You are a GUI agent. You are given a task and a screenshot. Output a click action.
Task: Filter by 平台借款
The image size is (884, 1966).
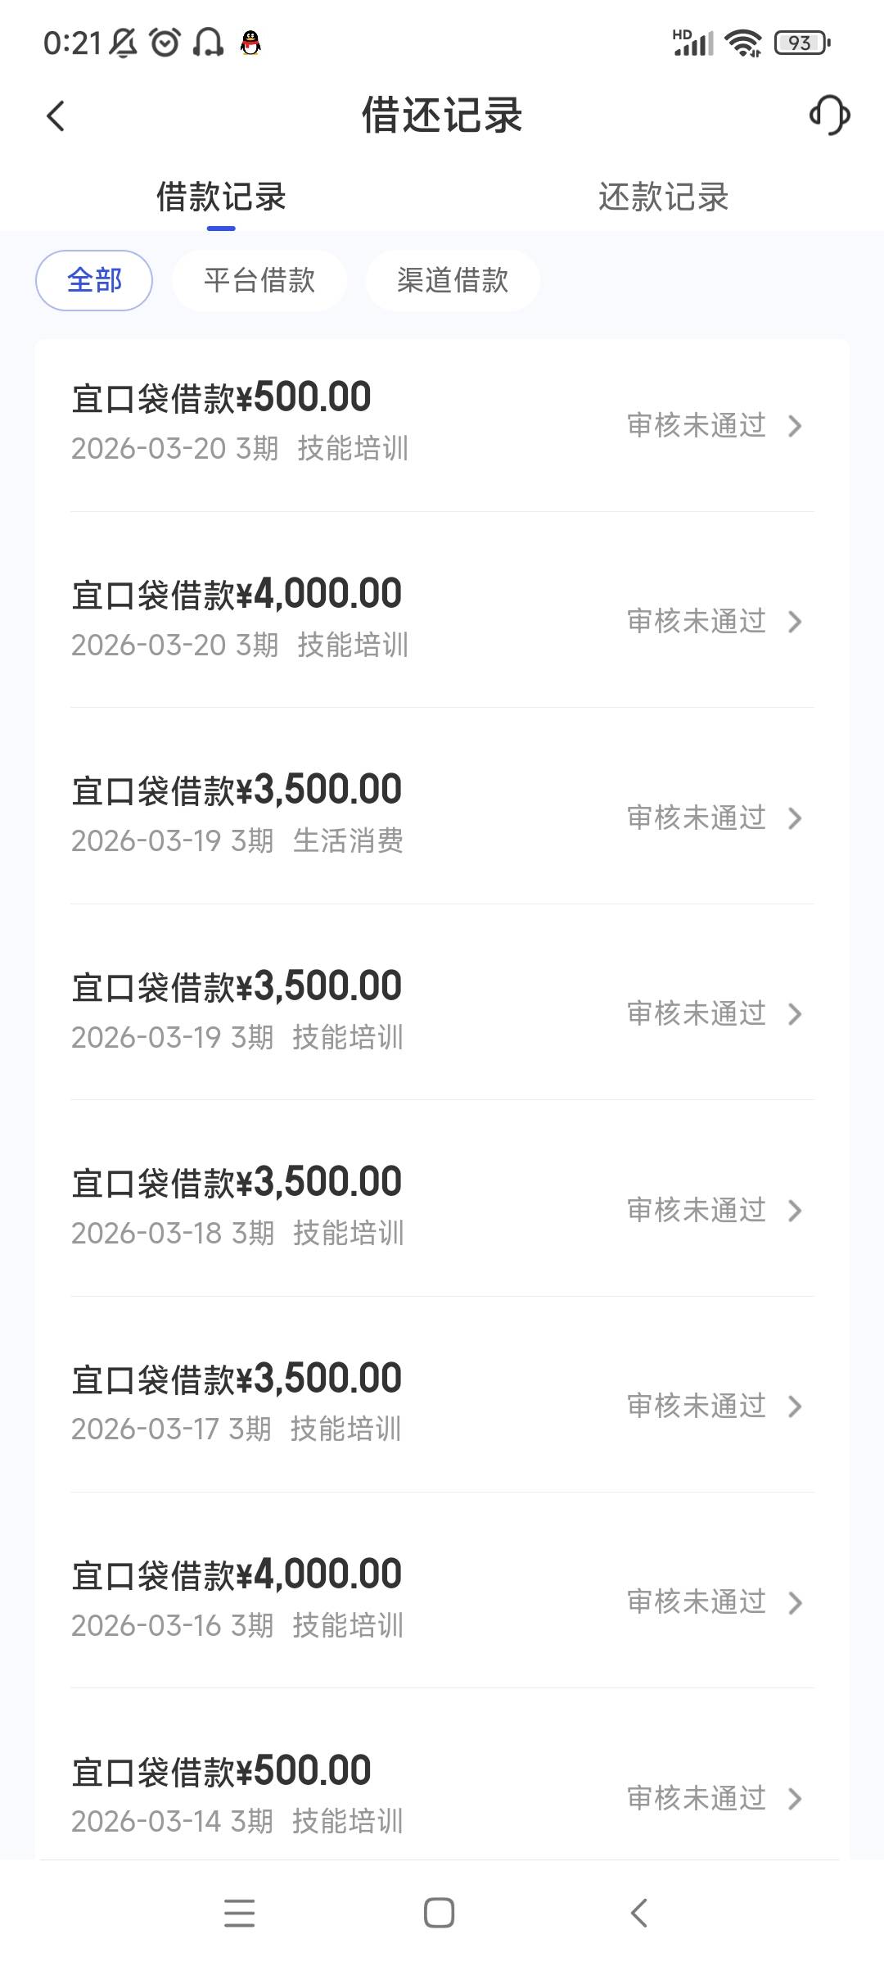[259, 281]
